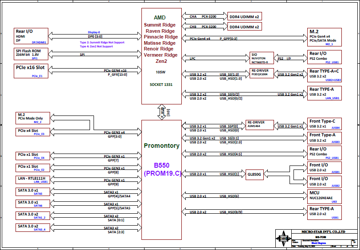Click the Summit Ridge text
The height and width of the screenshot is (250, 360).
tap(160, 25)
